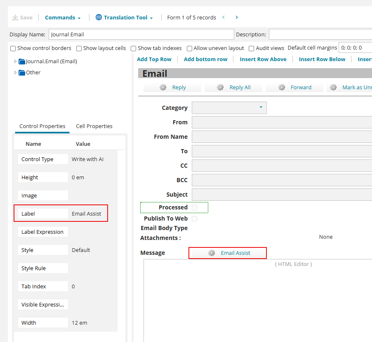Expand the Journal.Email tree node
Viewport: 372px width, 342px height.
click(x=16, y=62)
